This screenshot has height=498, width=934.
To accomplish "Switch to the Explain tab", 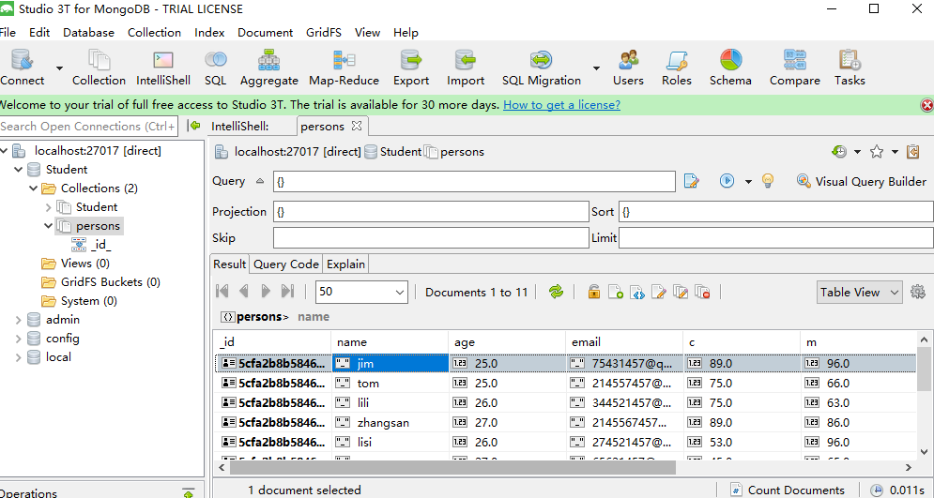I will pos(345,264).
